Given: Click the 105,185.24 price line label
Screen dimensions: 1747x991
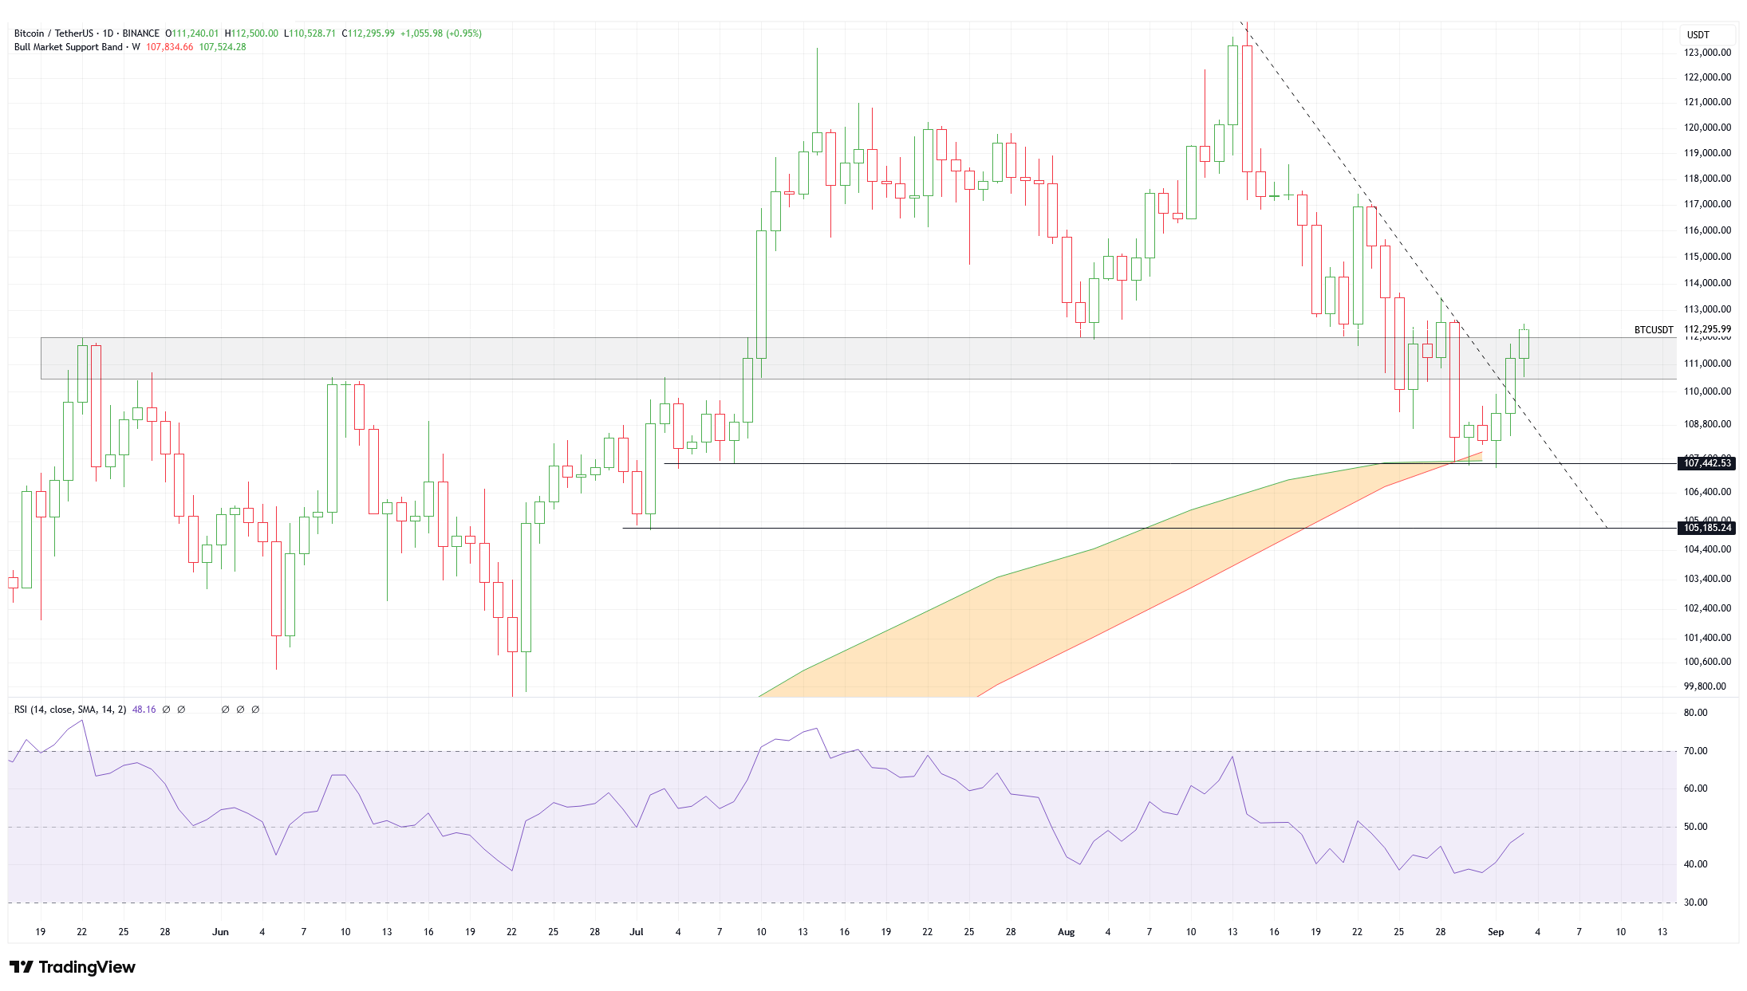Looking at the screenshot, I should pyautogui.click(x=1706, y=528).
